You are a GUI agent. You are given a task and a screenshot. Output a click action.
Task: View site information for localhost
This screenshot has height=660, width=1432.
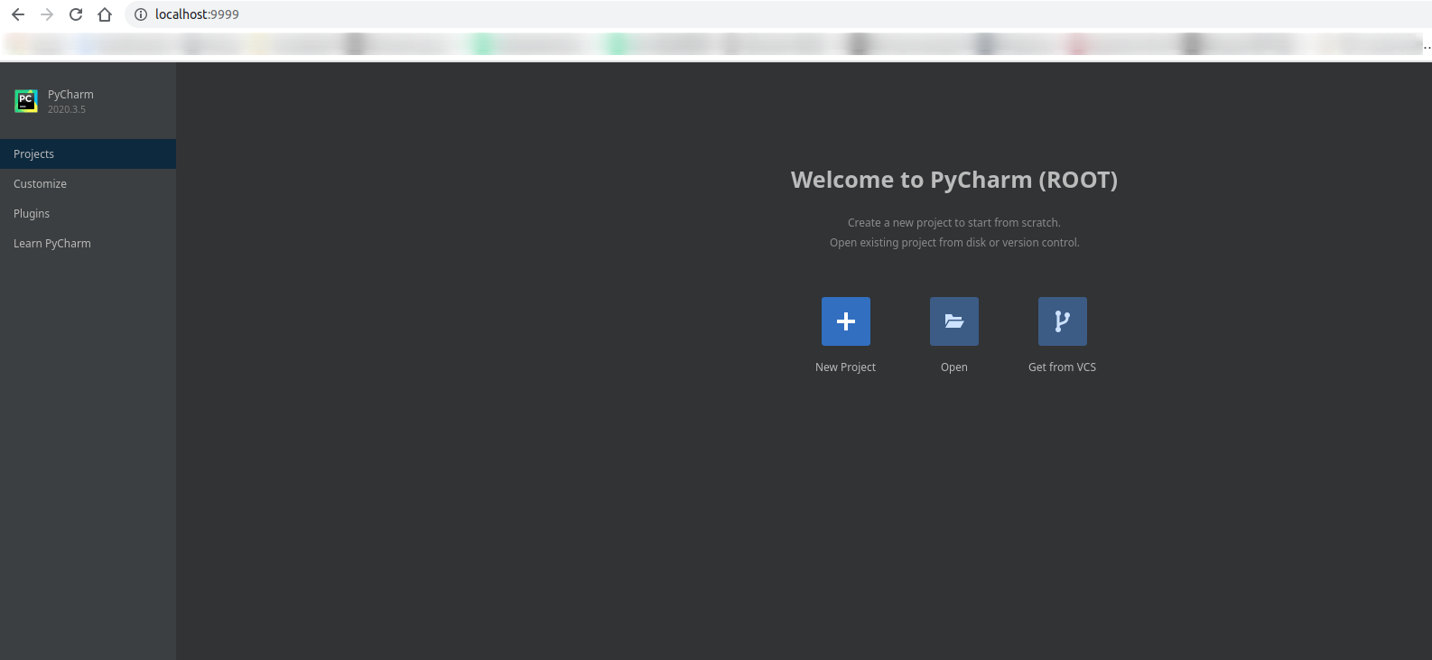point(141,14)
